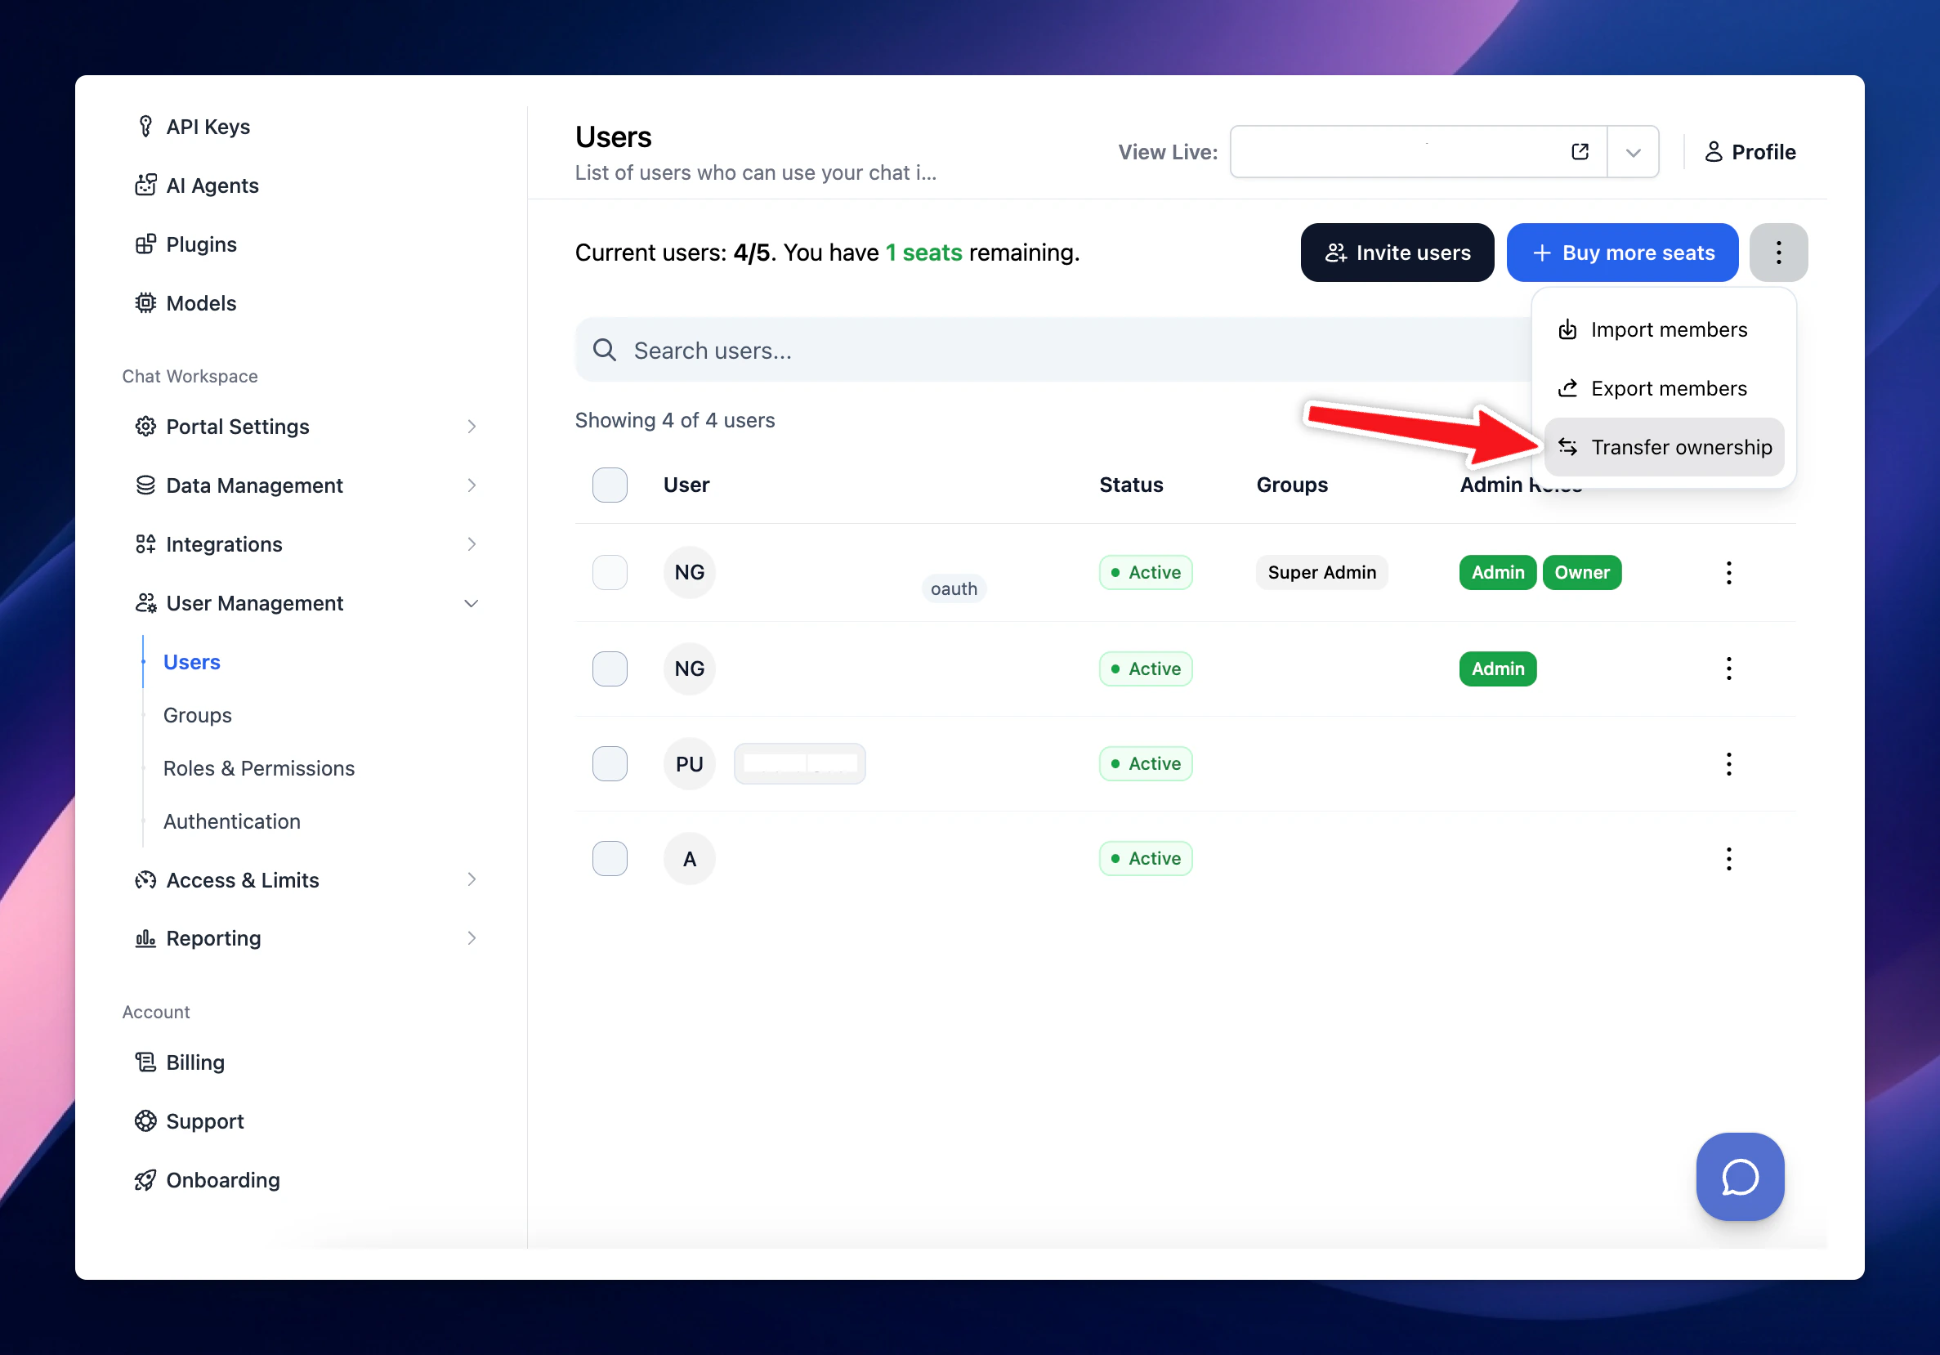The width and height of the screenshot is (1940, 1355).
Task: Select the second NG user checkbox
Action: tap(610, 669)
